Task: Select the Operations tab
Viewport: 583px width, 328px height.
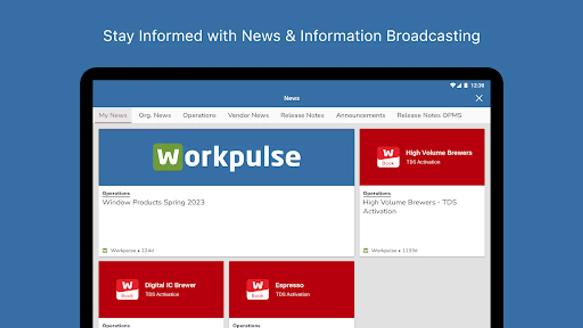Action: point(199,115)
